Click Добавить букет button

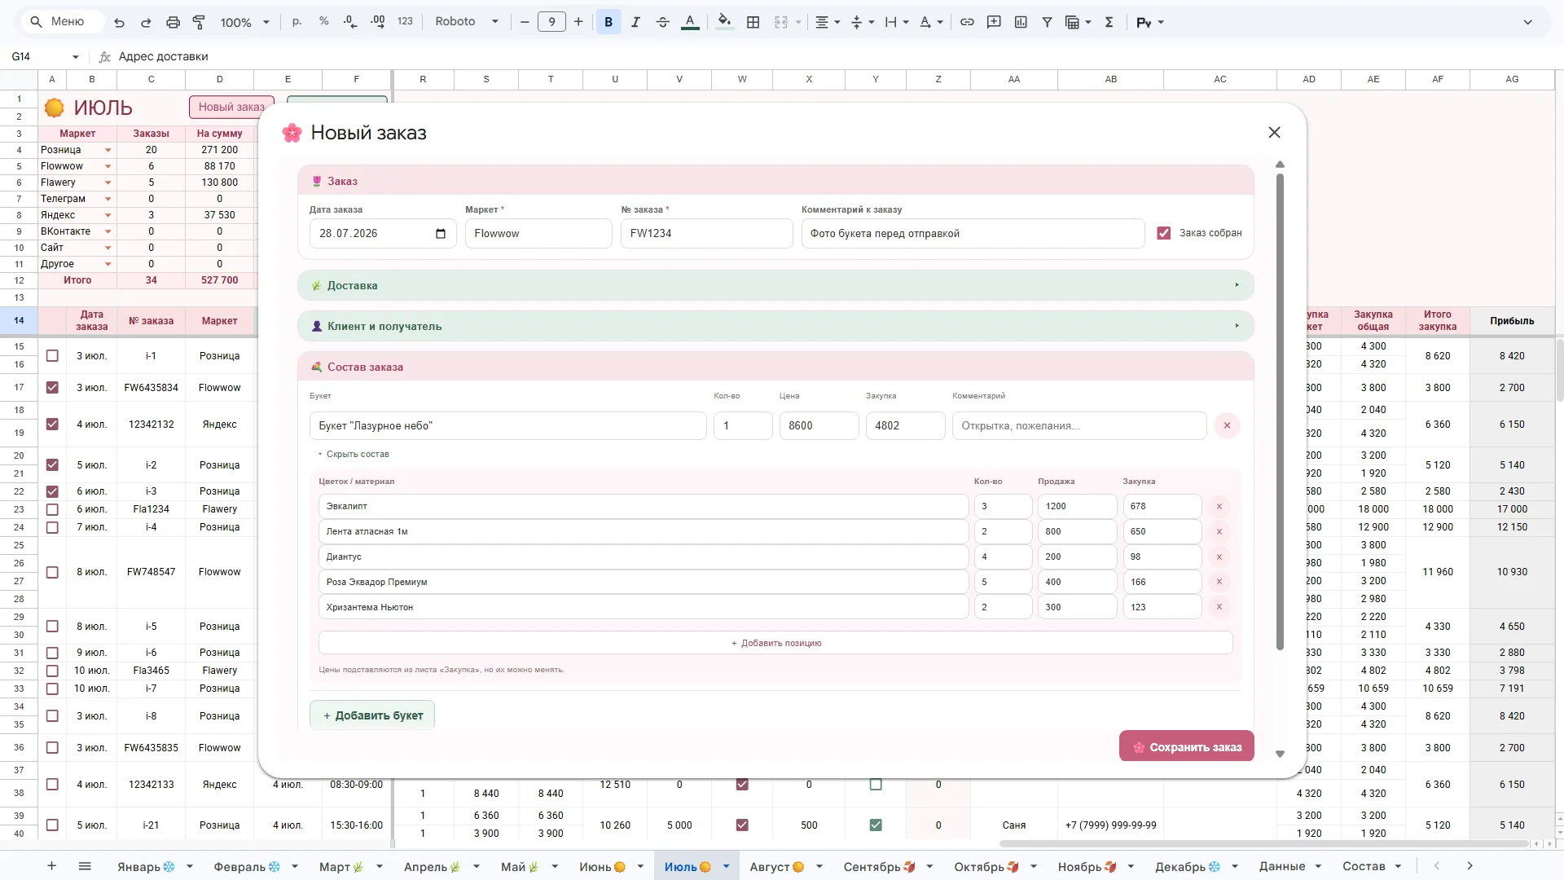click(372, 715)
